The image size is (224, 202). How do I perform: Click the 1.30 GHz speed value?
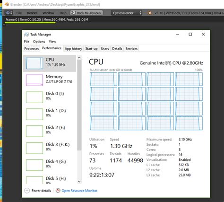point(121,146)
